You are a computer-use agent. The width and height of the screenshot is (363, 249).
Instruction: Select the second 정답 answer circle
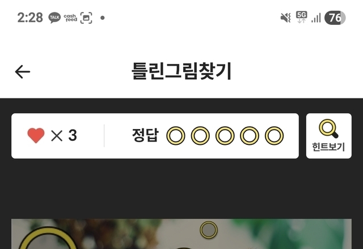click(x=200, y=136)
